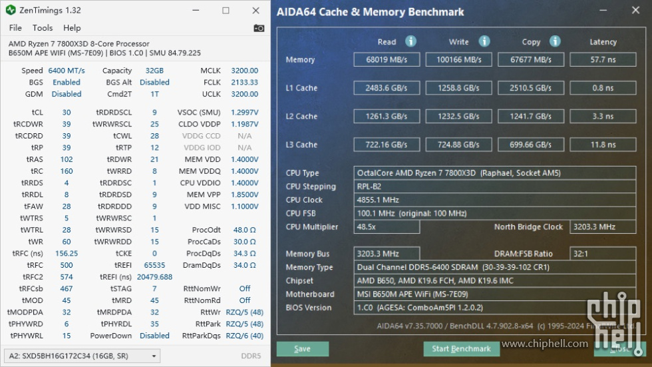Image resolution: width=652 pixels, height=367 pixels.
Task: Maximize the ZenTimings window
Action: pyautogui.click(x=226, y=11)
